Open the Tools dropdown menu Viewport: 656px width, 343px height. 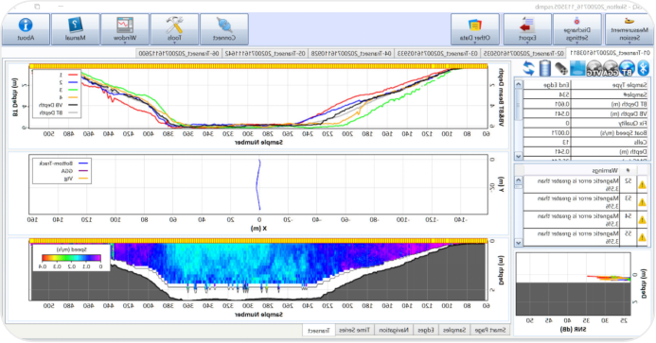click(x=174, y=29)
